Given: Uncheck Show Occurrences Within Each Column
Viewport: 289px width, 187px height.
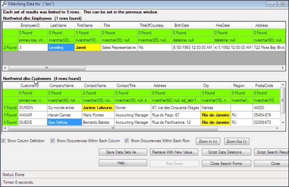Looking at the screenshot, I should point(53,141).
